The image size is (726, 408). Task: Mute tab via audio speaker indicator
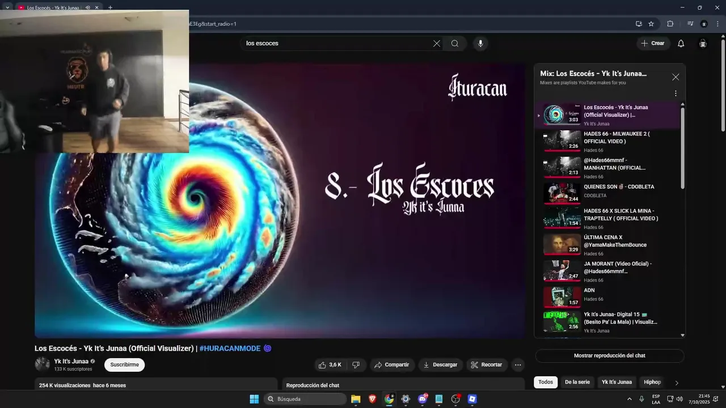tap(87, 7)
